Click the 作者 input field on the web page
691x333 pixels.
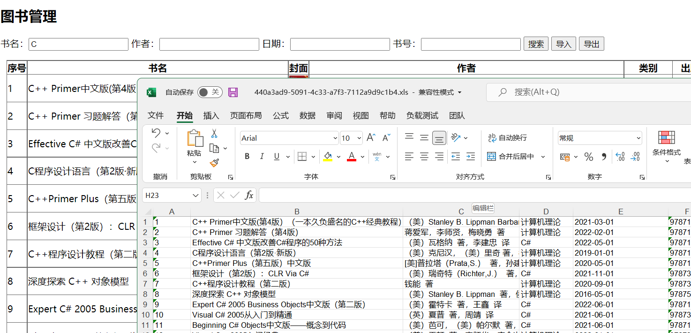[x=209, y=44]
